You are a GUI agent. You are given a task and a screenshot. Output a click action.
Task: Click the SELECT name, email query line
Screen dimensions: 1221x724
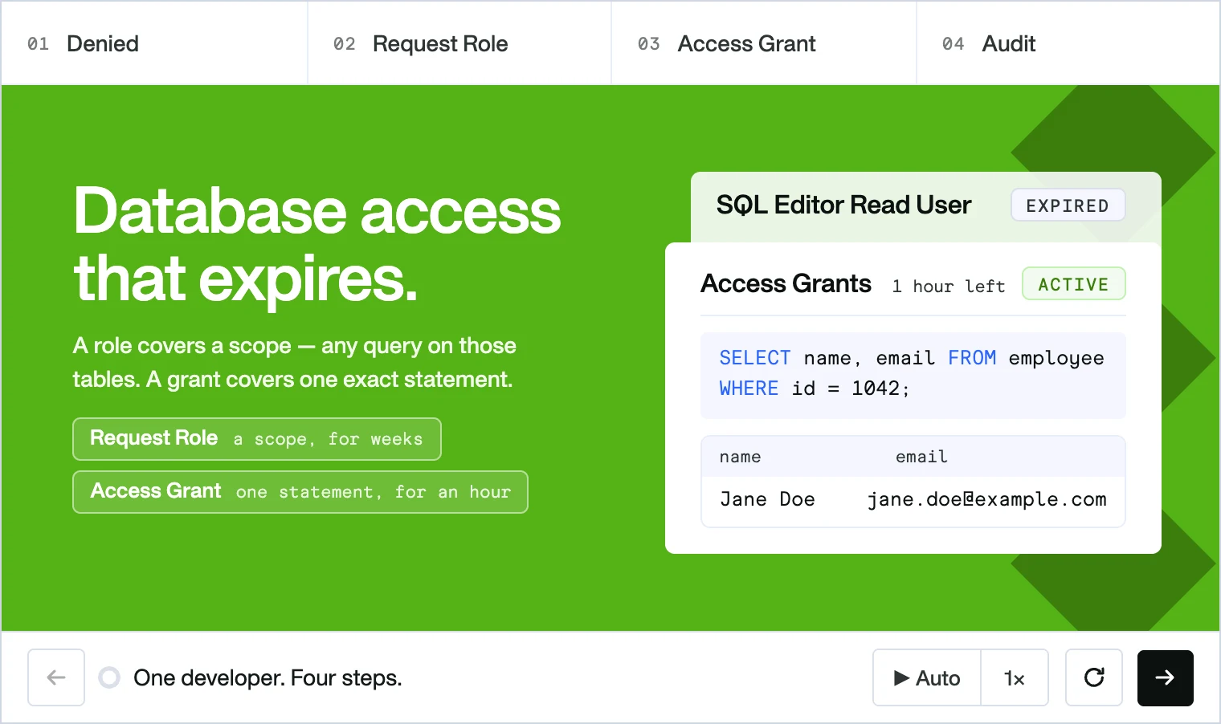pos(912,358)
